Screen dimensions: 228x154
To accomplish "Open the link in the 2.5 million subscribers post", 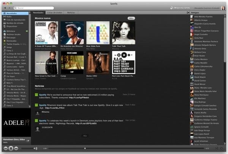I will pyautogui.click(x=79, y=98).
